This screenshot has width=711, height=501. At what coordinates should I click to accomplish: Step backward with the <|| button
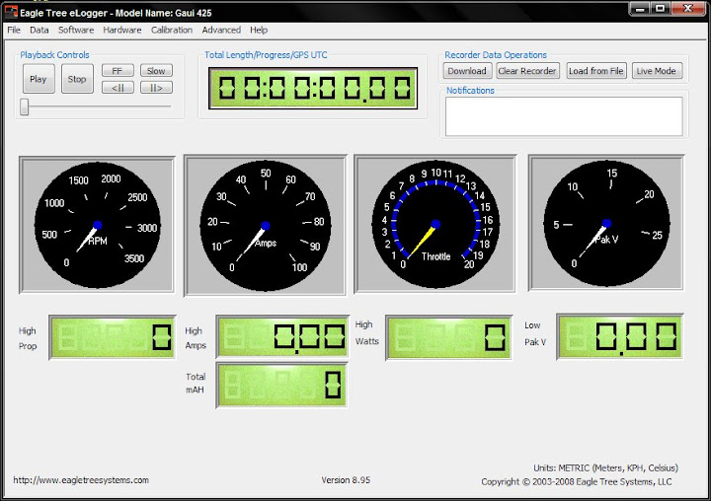pos(118,88)
